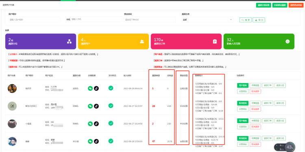Open 传播图谱 for the 2022-06-27 16:14:58 row

point(255,121)
